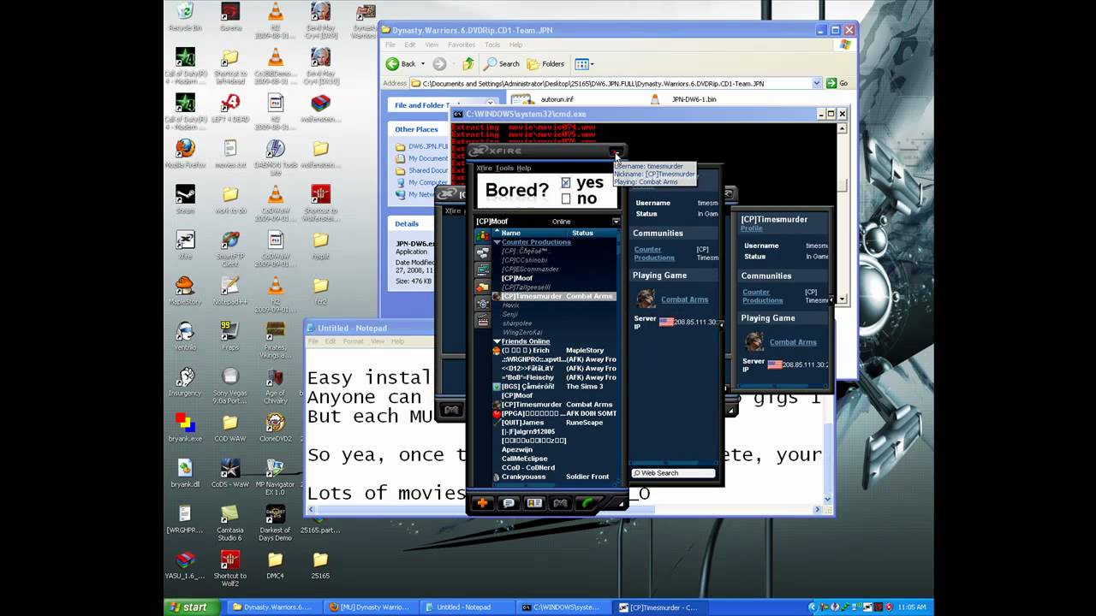1096x616 pixels.
Task: Open Mozilla Firefox desktop shortcut
Action: [185, 153]
